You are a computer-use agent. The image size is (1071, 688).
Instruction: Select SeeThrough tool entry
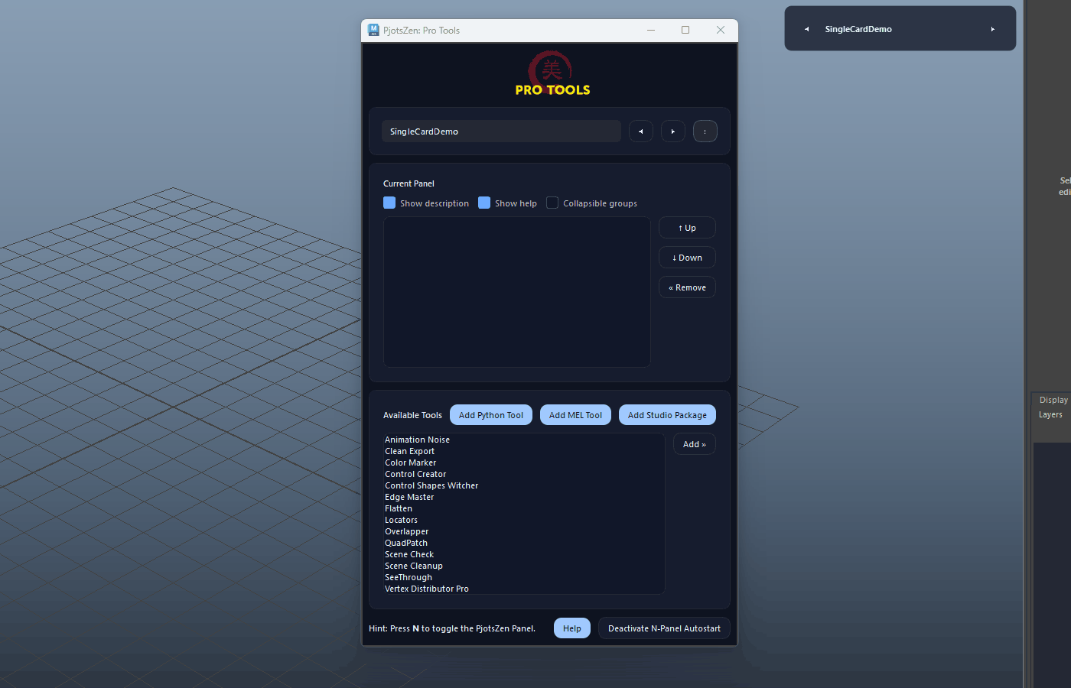409,577
